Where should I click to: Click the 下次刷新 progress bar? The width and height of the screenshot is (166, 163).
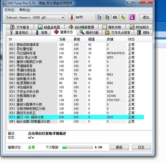[77, 147]
